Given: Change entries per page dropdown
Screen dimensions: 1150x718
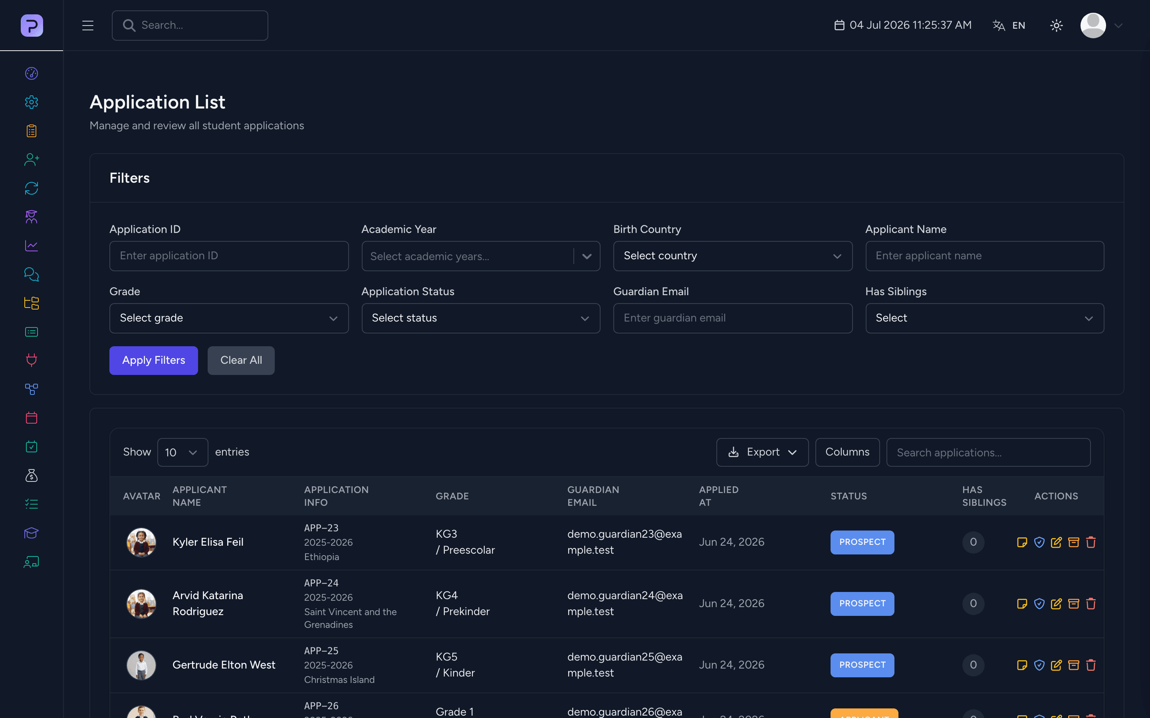Looking at the screenshot, I should 182,452.
